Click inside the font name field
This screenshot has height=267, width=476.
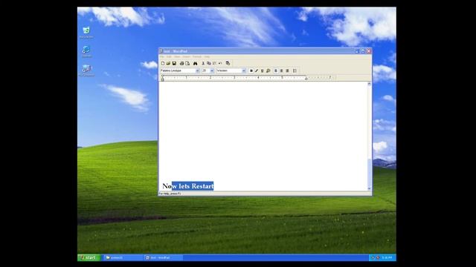coord(178,70)
